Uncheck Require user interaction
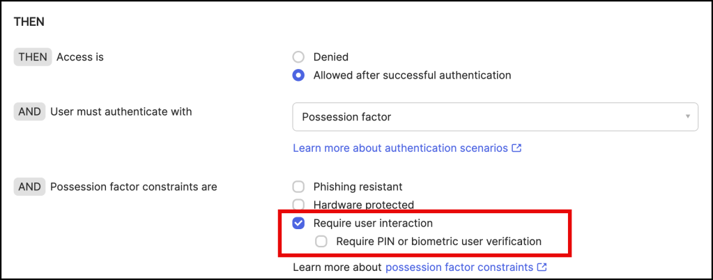 (298, 224)
